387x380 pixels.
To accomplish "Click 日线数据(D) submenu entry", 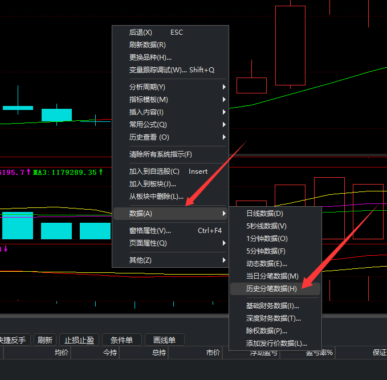I will tap(264, 214).
